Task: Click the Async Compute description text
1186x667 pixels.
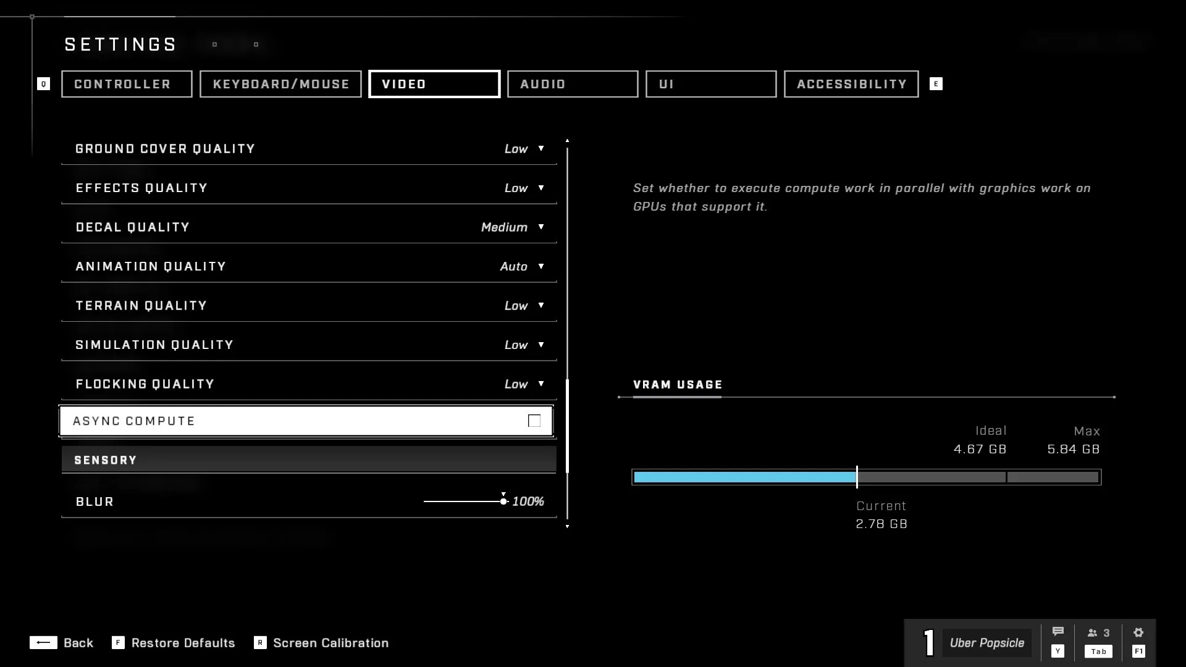Action: point(862,197)
